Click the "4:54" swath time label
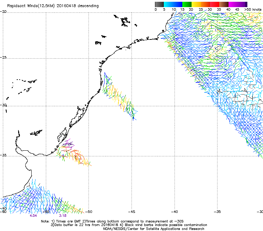This screenshot has width=263, height=231. click(x=33, y=216)
